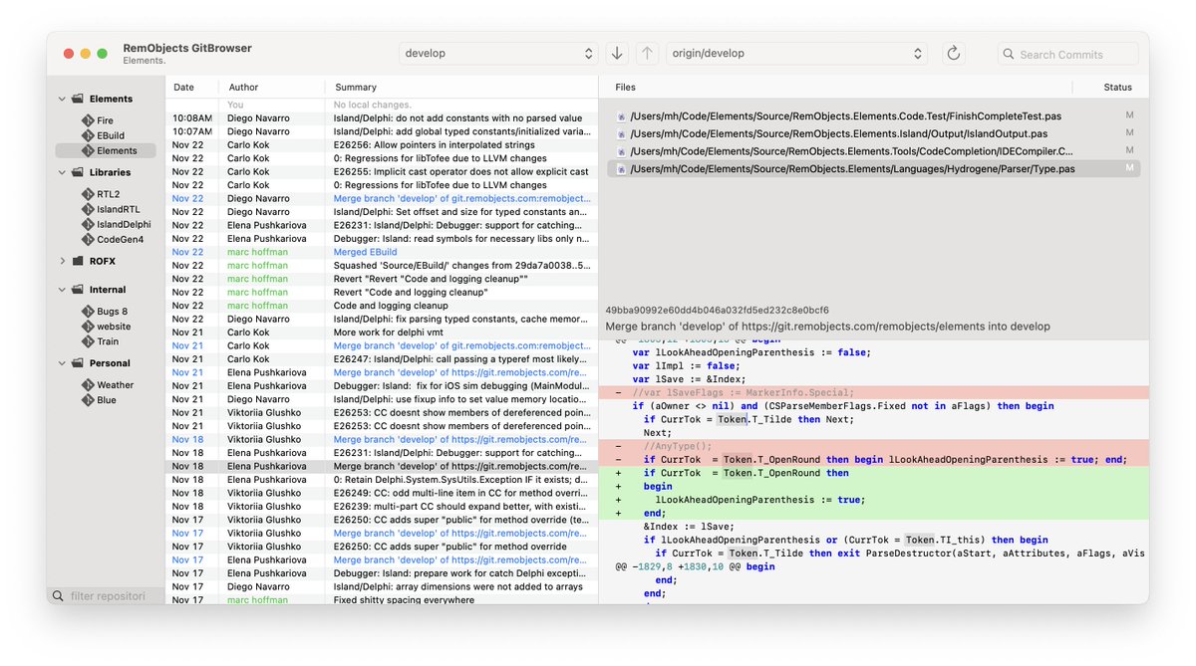Click the FinishCompleteTest.pas file icon
Screen dimensions: 1196x666
pyautogui.click(x=621, y=116)
